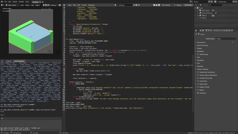The width and height of the screenshot is (238, 134).
Task: Click the outliner search field
Action: (215, 5)
